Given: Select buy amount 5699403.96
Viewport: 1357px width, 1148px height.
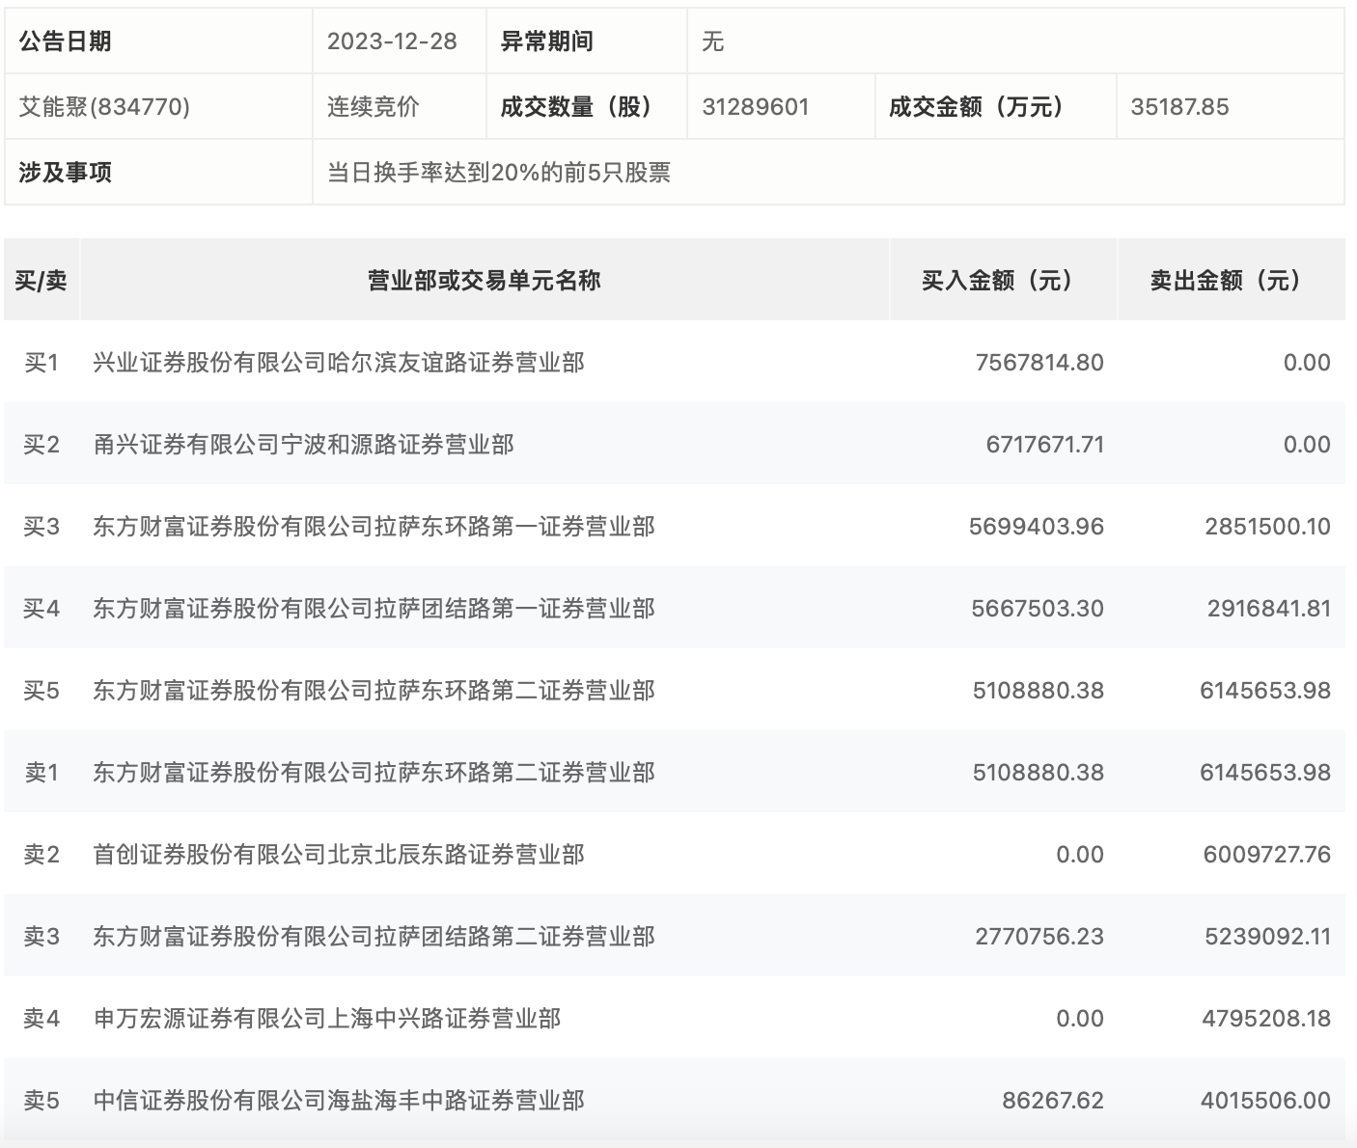Looking at the screenshot, I should coord(1037,526).
